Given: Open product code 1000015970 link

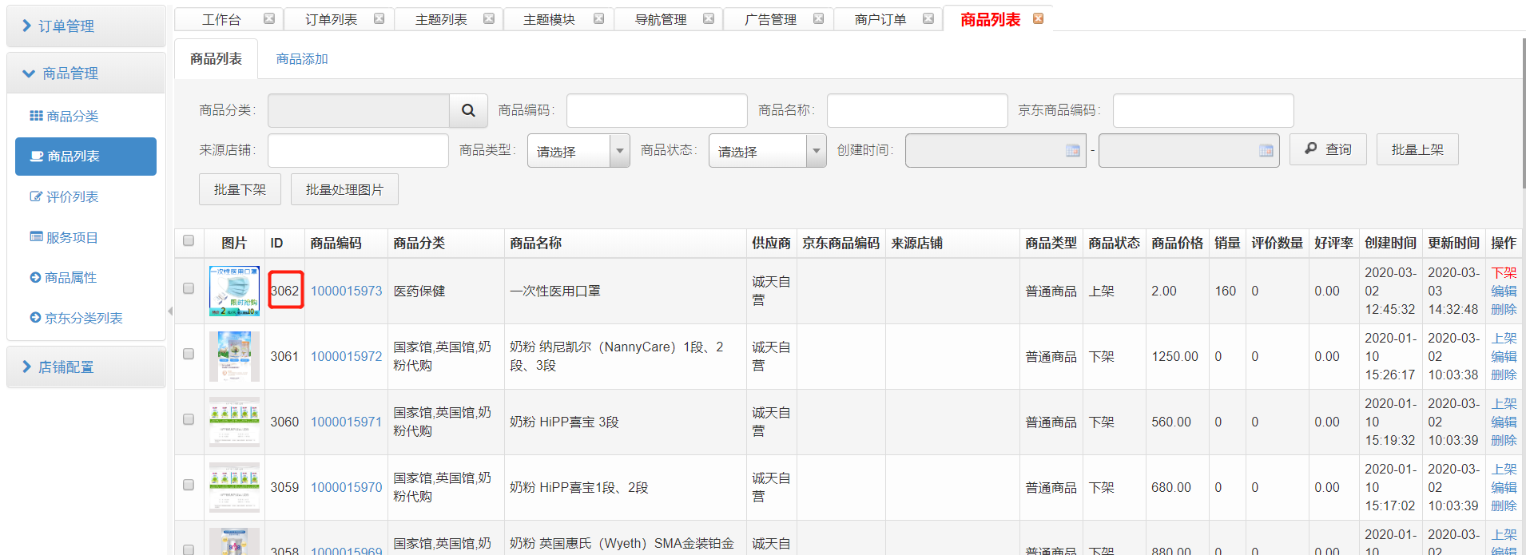Looking at the screenshot, I should click(346, 487).
